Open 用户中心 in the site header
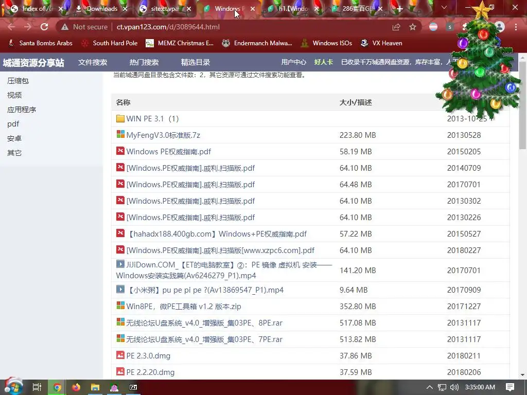Screen dimensions: 527x395 point(294,62)
